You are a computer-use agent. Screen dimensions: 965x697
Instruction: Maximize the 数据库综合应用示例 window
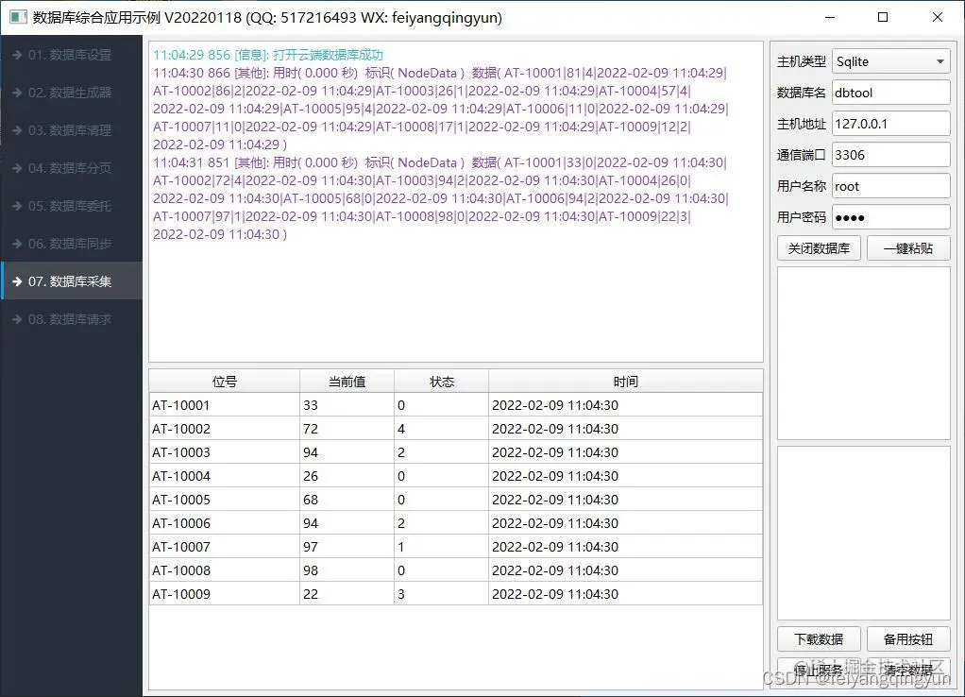point(883,17)
